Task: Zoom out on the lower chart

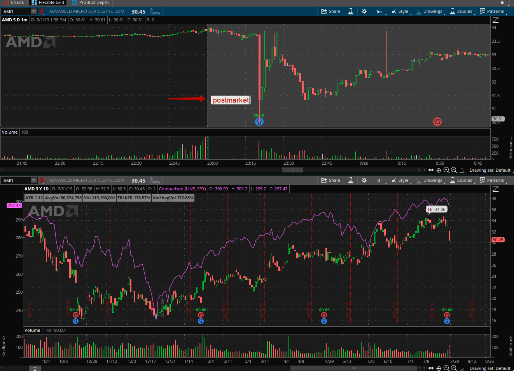Action: pos(454,368)
